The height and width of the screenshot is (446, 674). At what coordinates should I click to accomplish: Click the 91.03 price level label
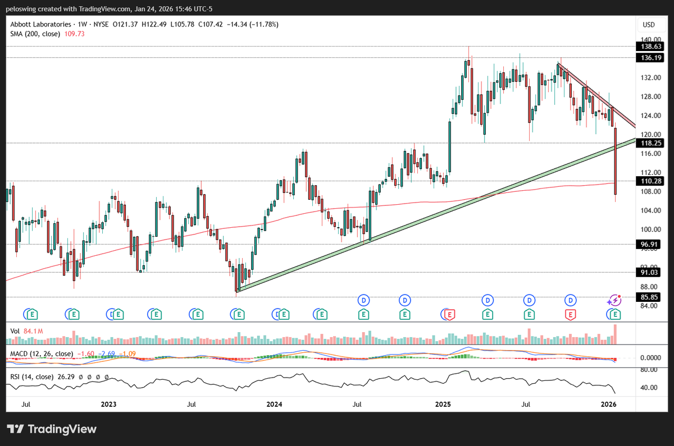tap(648, 273)
